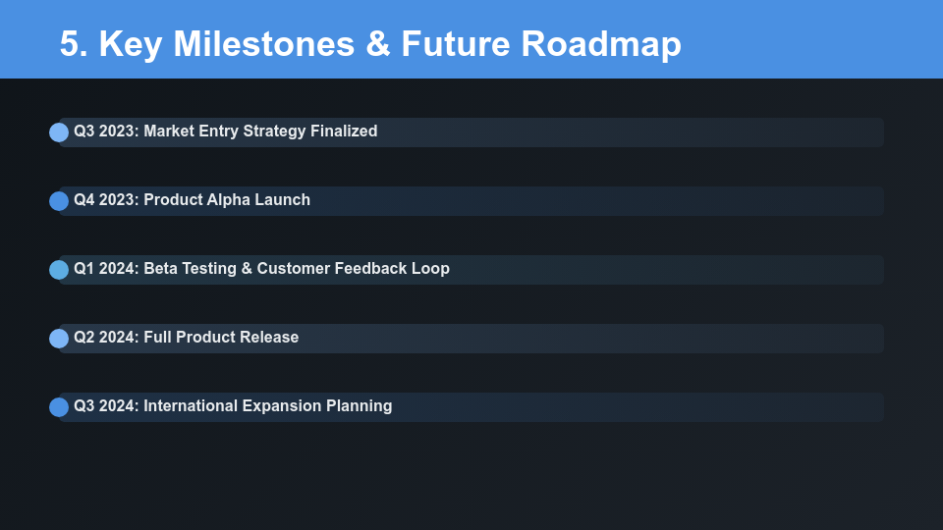The width and height of the screenshot is (943, 530).
Task: Select the 'International Expansion Planning' milestone text
Action: (x=267, y=406)
